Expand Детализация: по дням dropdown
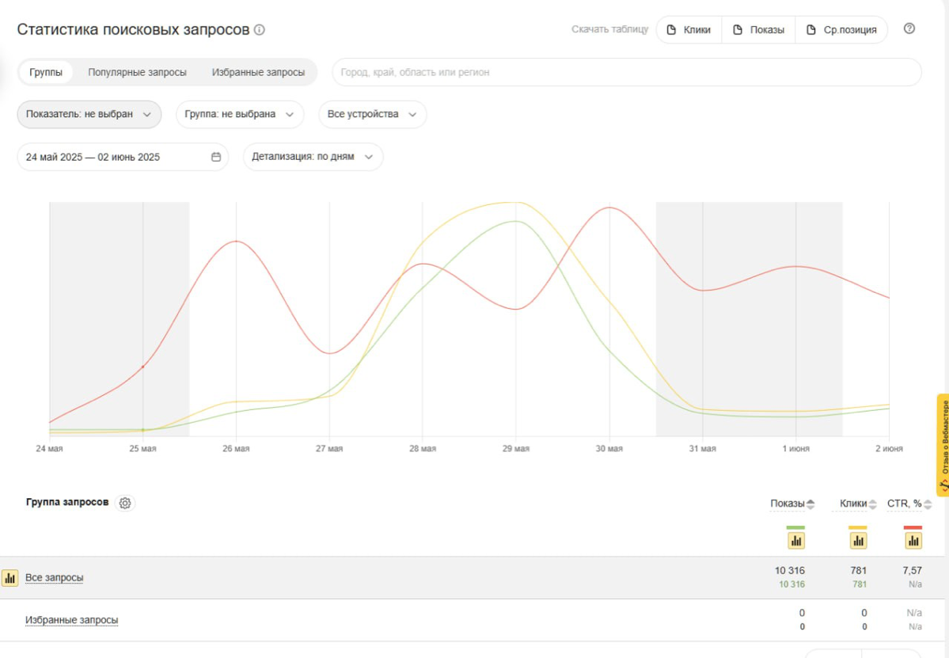The height and width of the screenshot is (658, 949). tap(313, 157)
